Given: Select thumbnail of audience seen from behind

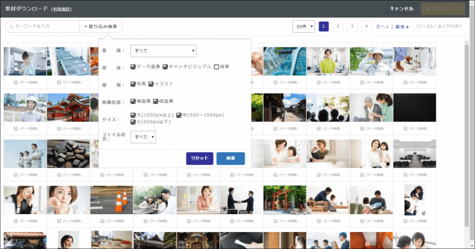Looking at the screenshot, I should (x=328, y=107).
